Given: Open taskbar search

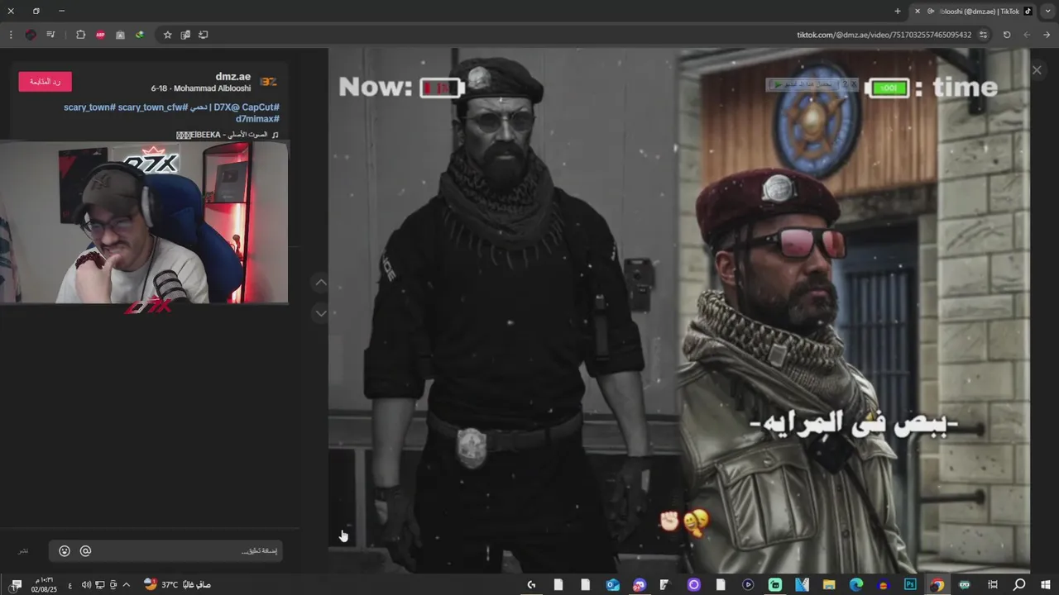Looking at the screenshot, I should (x=1019, y=584).
